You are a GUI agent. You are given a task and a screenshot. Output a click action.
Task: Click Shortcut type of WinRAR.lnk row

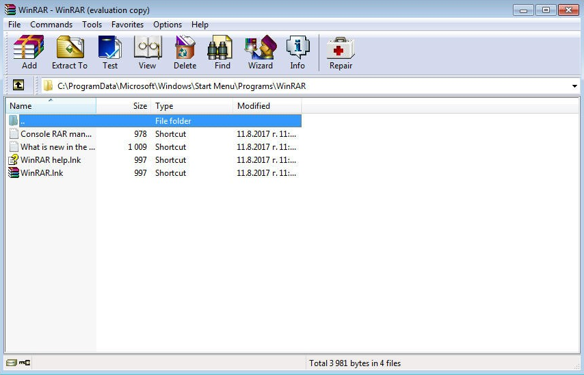[170, 173]
